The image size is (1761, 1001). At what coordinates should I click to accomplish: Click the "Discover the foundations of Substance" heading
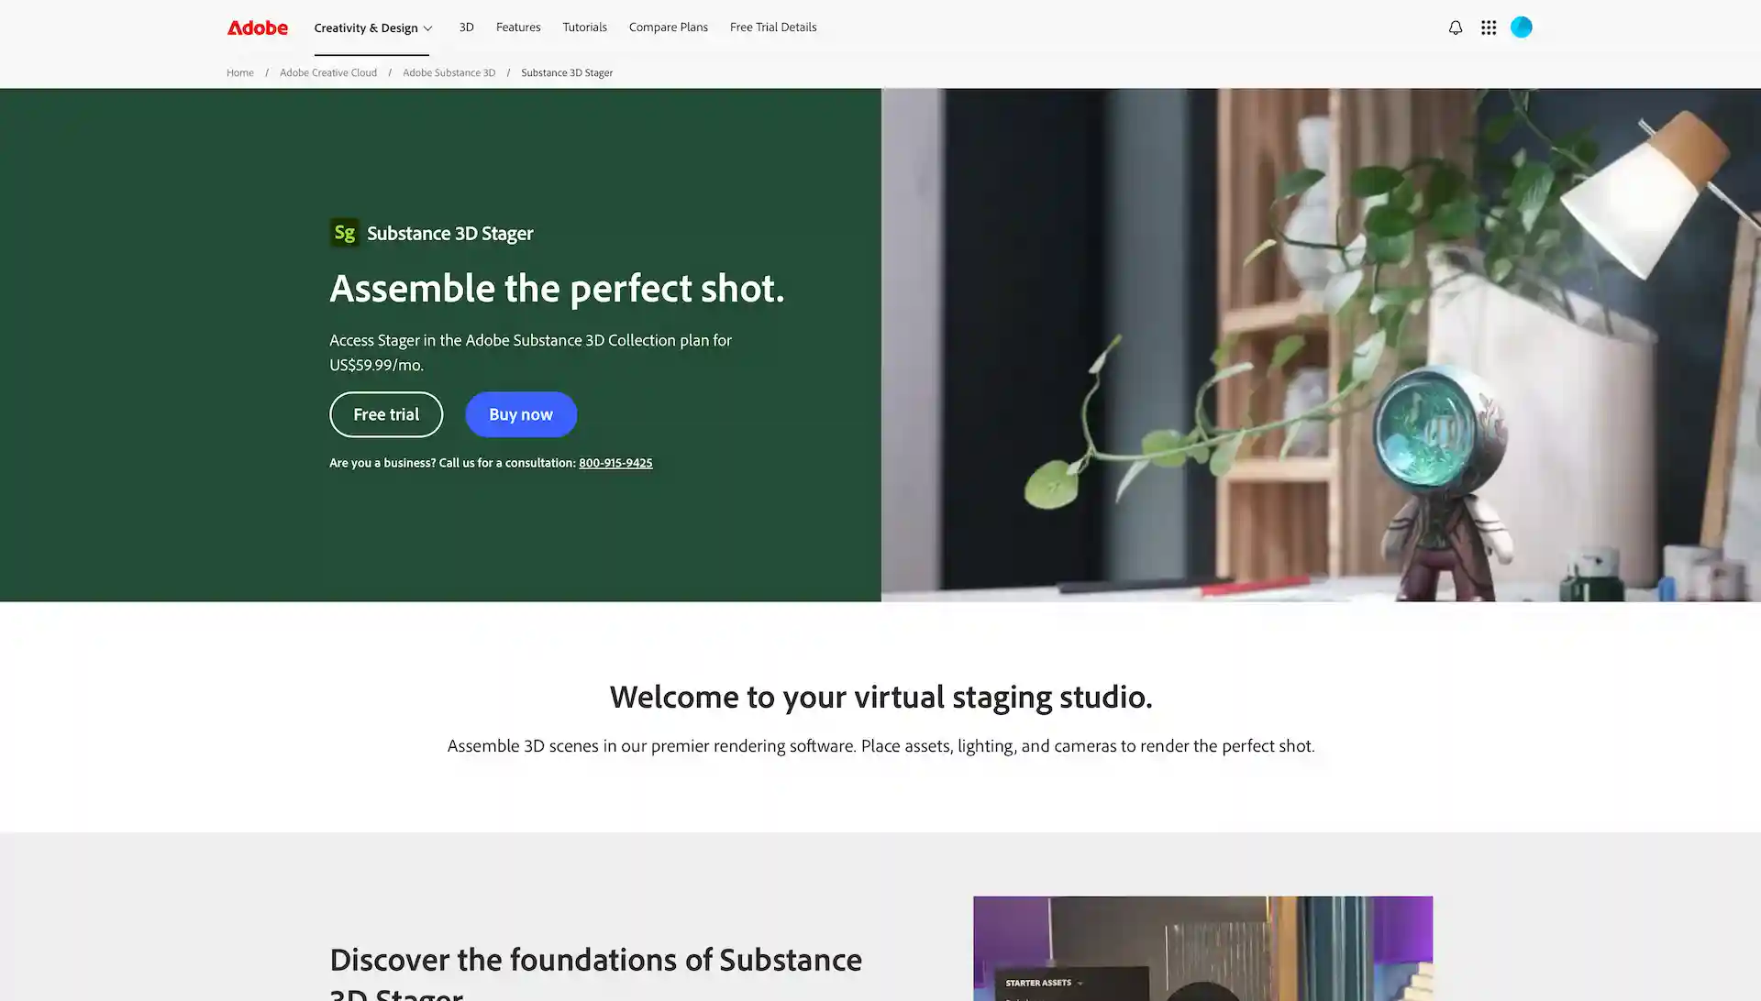click(x=595, y=972)
